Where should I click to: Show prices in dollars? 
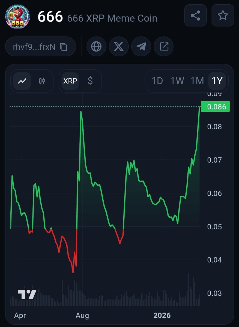pyautogui.click(x=90, y=81)
